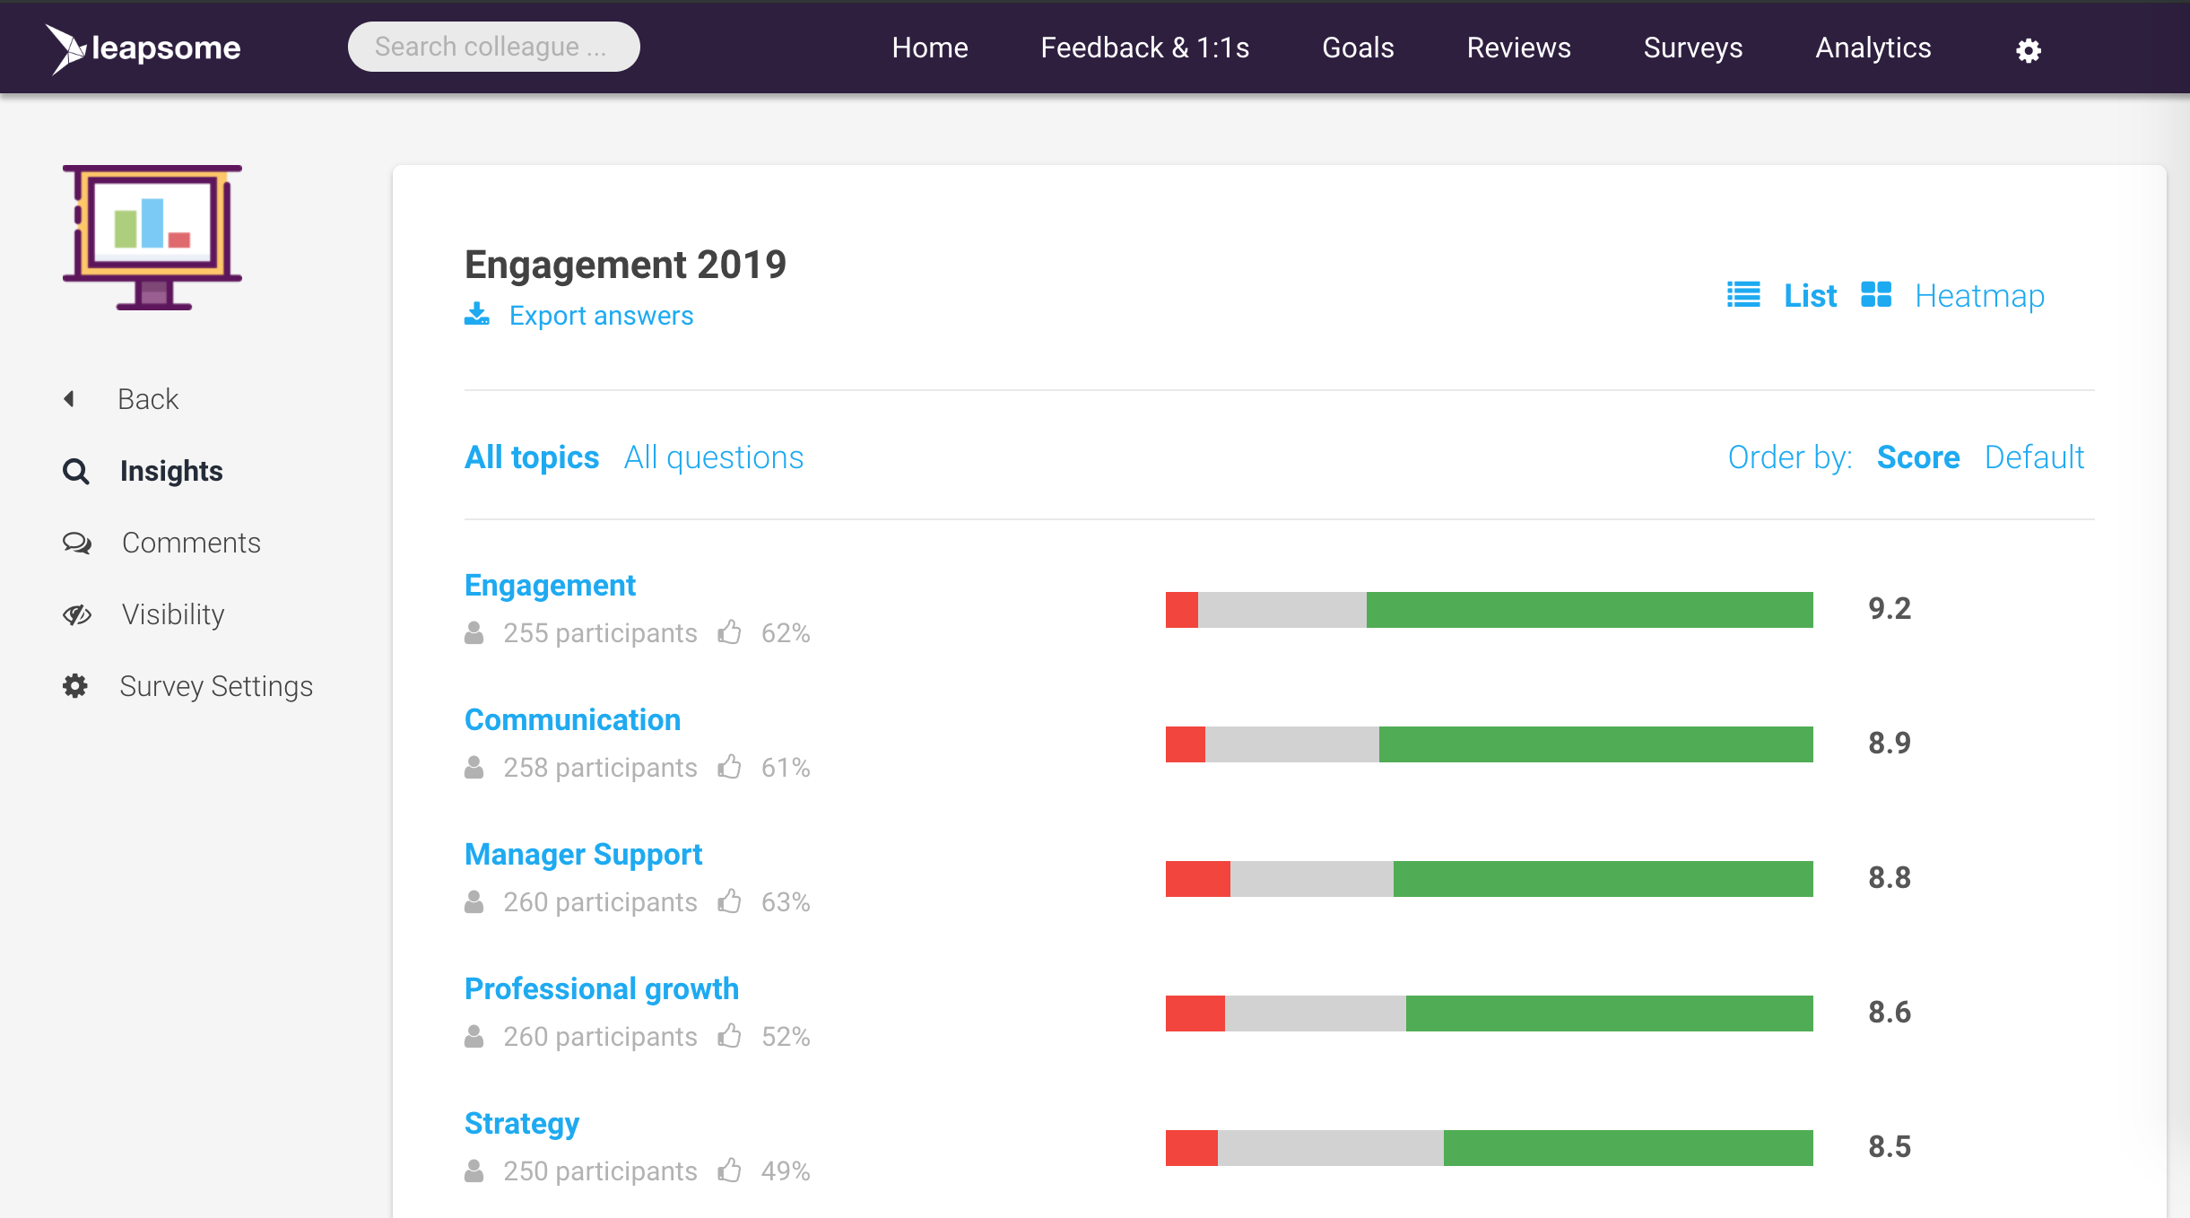Click the Engagement score distribution bar
2190x1218 pixels.
click(x=1489, y=610)
